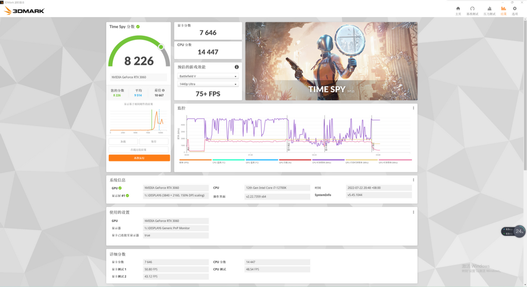
Task: Click Graphics test 2 value 43.12 FPS
Action: click(176, 276)
